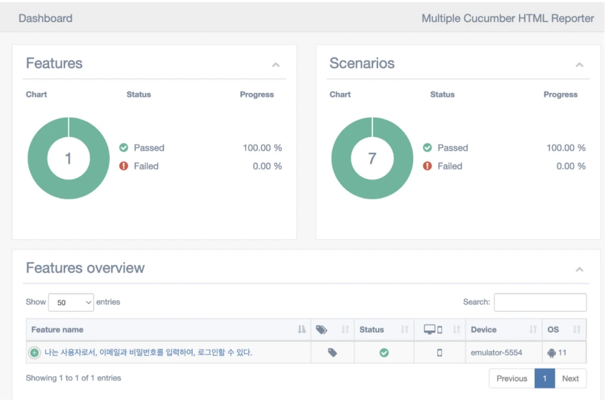Click the phone icon in feature row
The width and height of the screenshot is (605, 402).
[x=440, y=353]
